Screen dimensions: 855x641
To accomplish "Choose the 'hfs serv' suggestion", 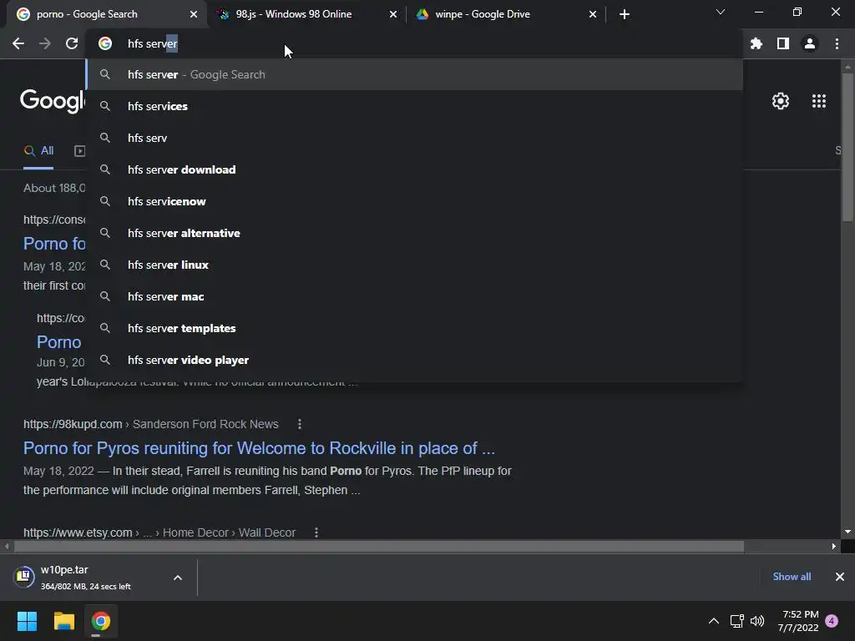I will tap(414, 138).
